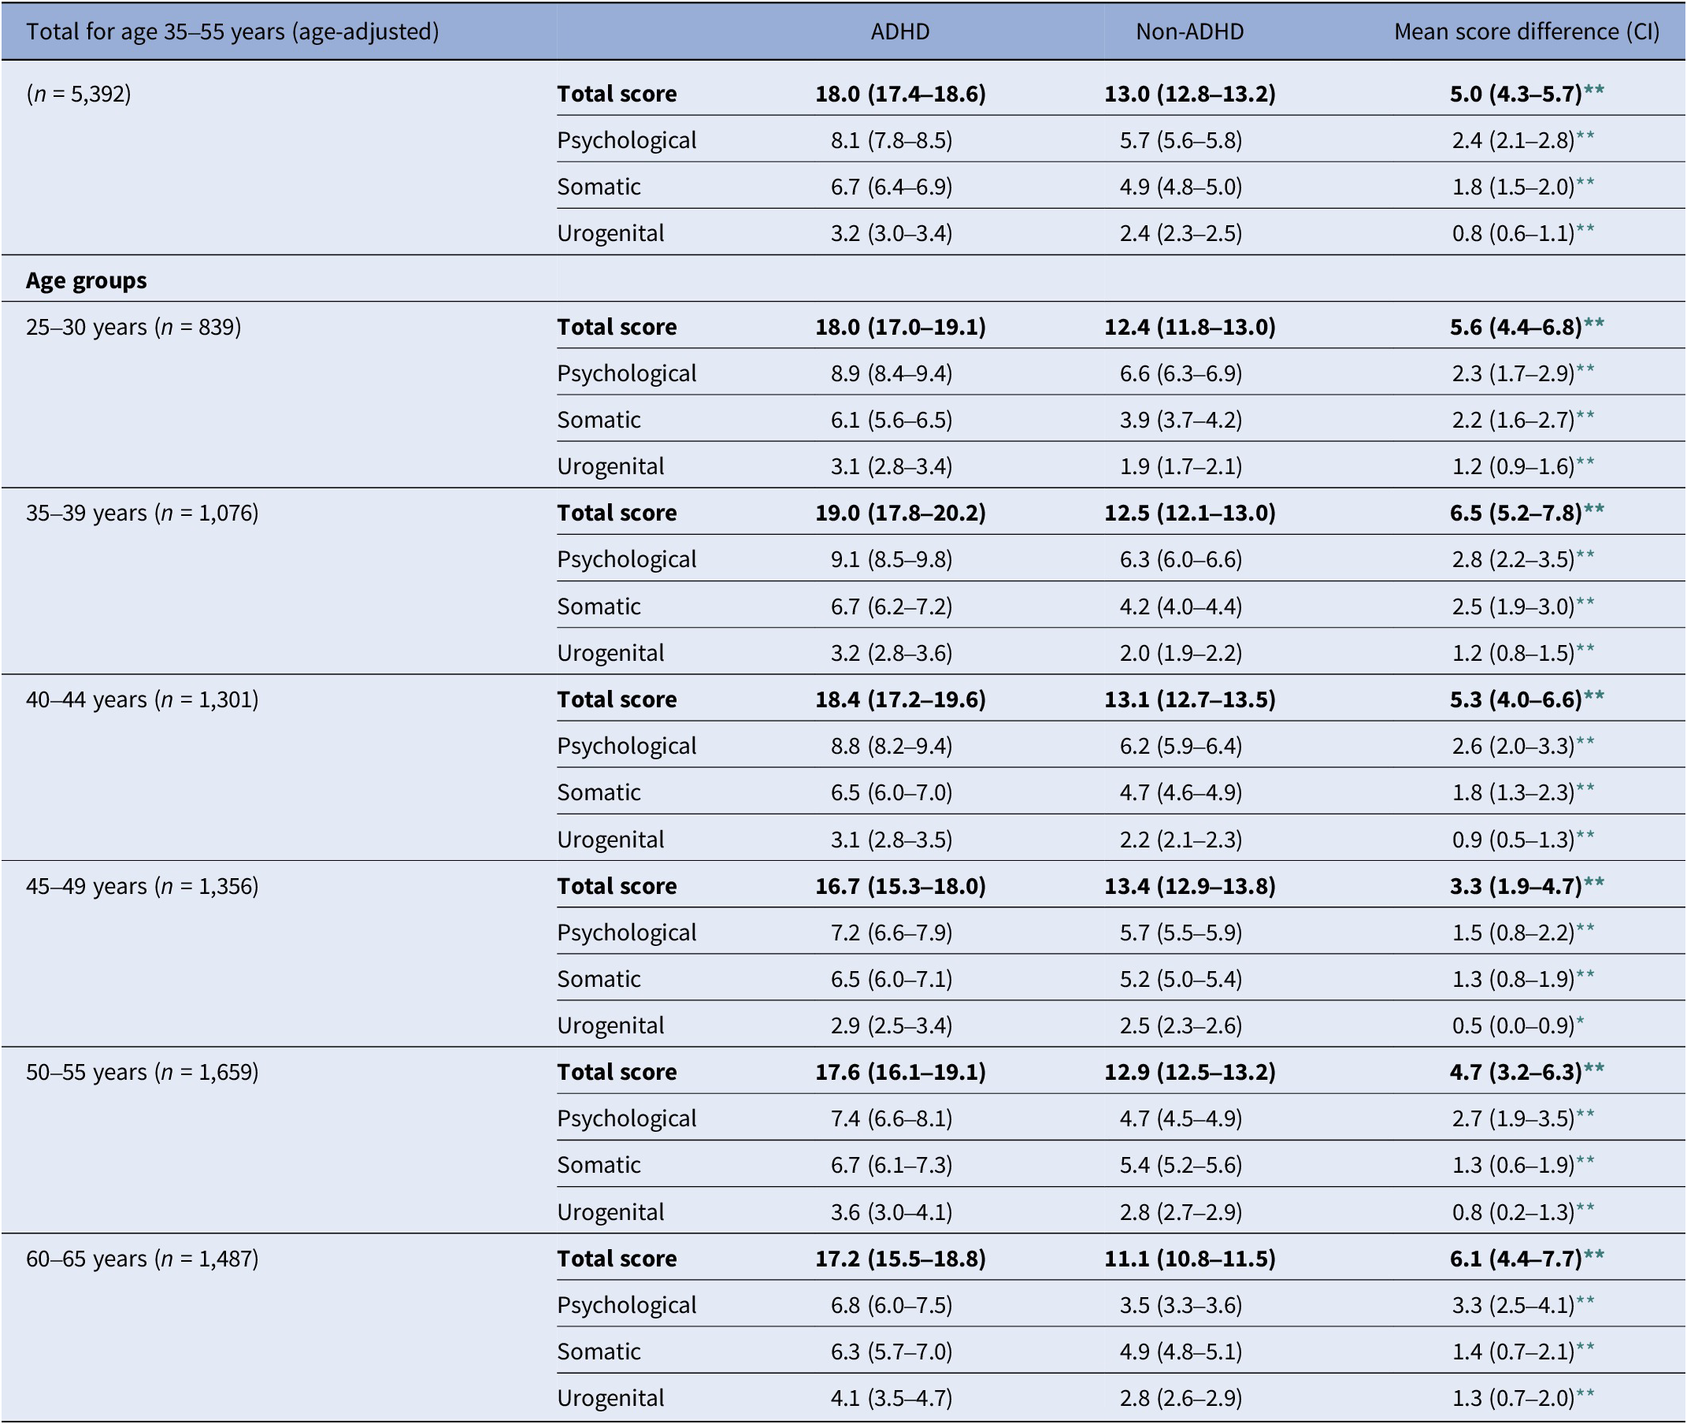Image resolution: width=1687 pixels, height=1424 pixels.
Task: Select the 60–65 years age group label
Action: click(x=142, y=1259)
